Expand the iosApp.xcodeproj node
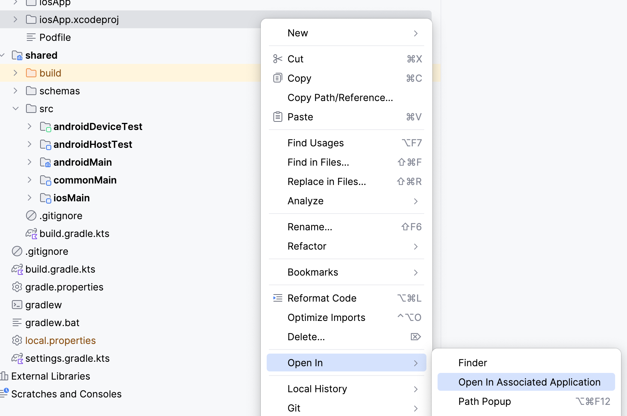This screenshot has height=416, width=627. coord(15,20)
